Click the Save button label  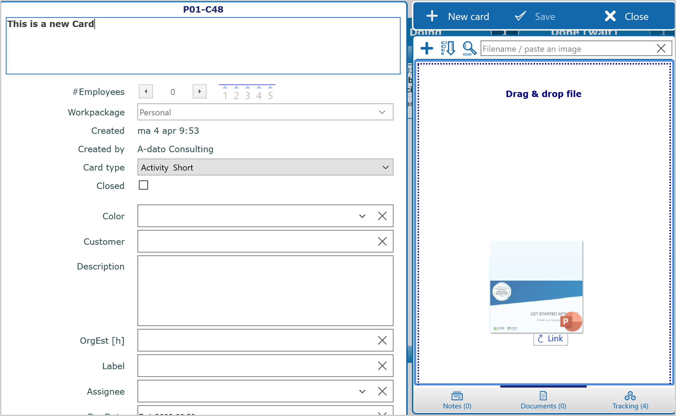click(545, 16)
